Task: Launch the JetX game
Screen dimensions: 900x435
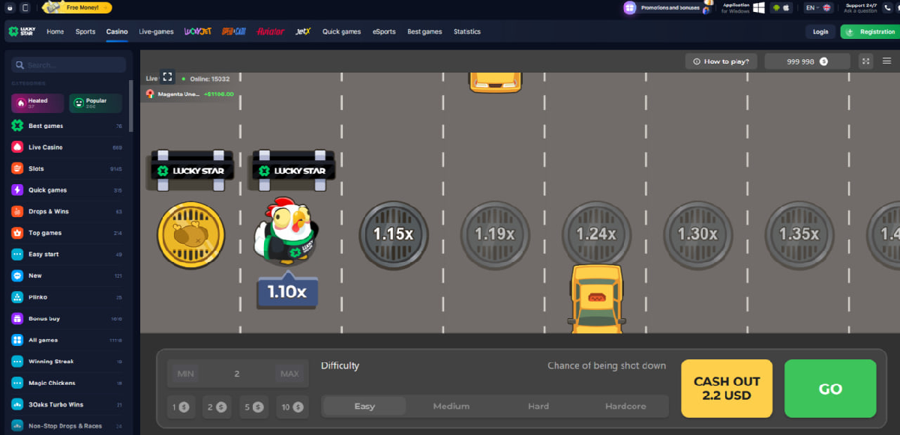Action: (303, 31)
